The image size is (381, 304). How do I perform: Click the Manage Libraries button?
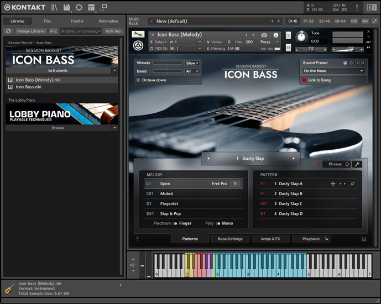coord(31,32)
